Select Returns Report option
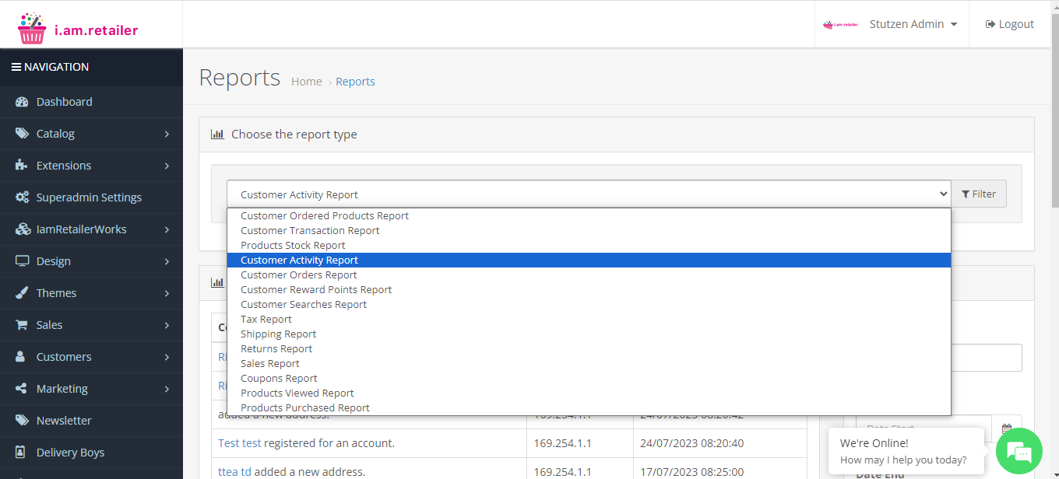This screenshot has width=1059, height=479. 589,349
